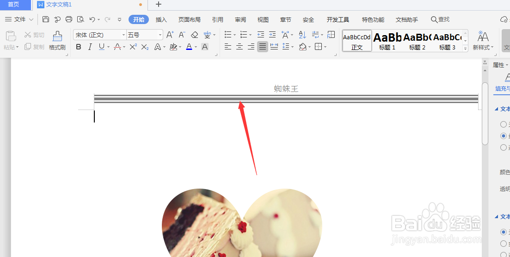This screenshot has width=510, height=257.
Task: Click the numbered list icon
Action: tap(243, 35)
